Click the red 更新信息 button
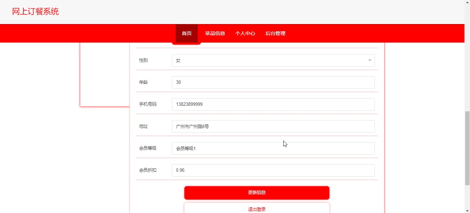The width and height of the screenshot is (470, 213). pos(257,193)
